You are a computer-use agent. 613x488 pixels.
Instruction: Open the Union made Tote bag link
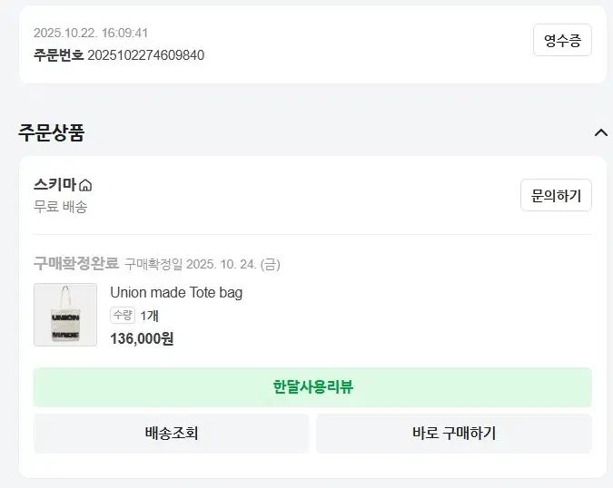(176, 292)
